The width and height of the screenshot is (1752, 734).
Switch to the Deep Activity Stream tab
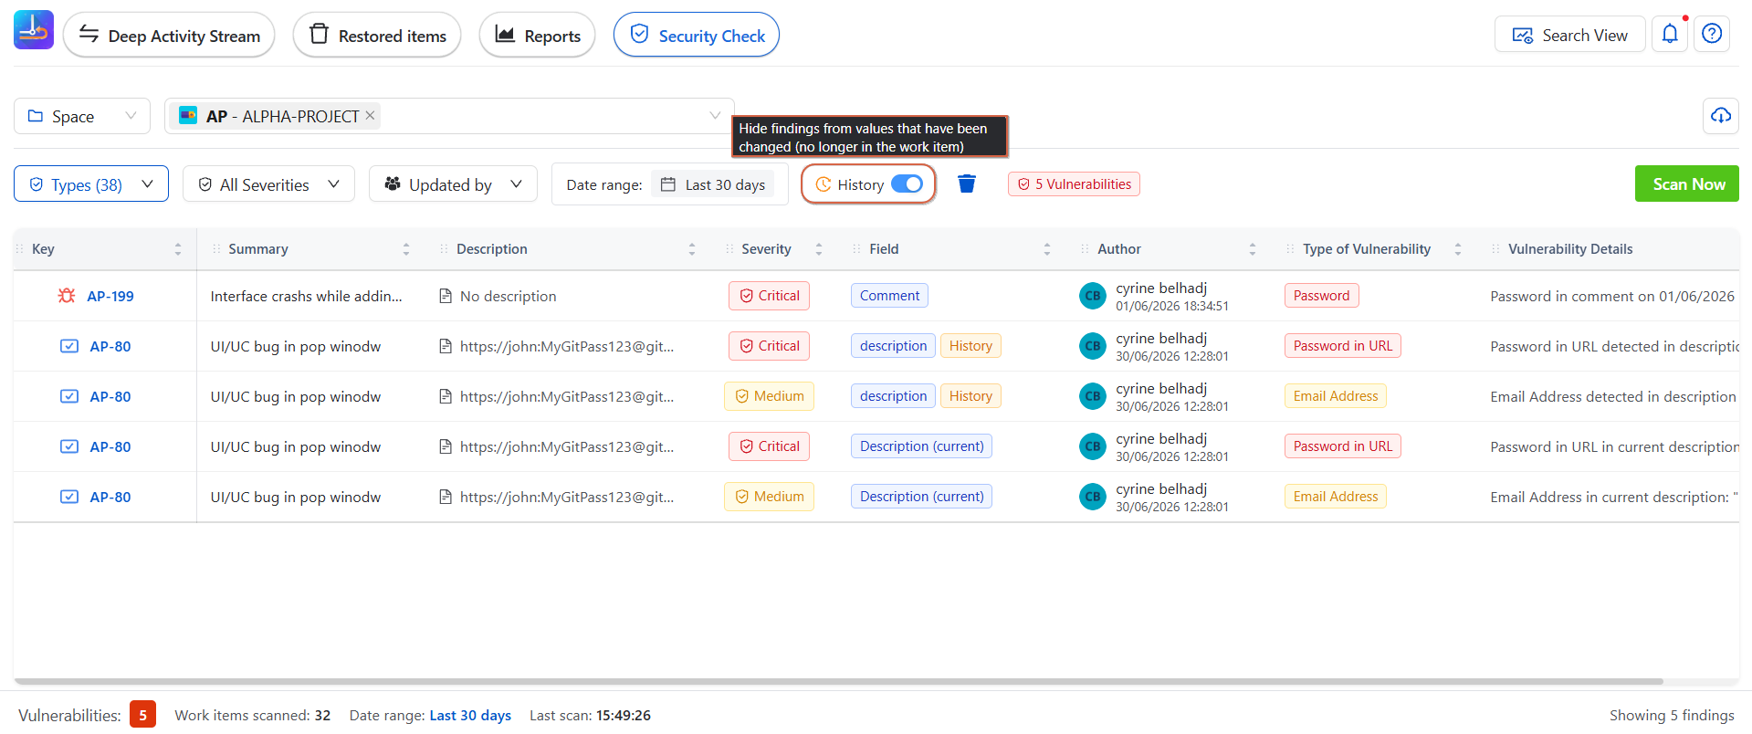click(x=169, y=36)
